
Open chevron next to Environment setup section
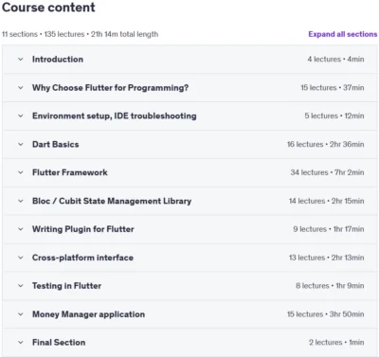point(21,116)
